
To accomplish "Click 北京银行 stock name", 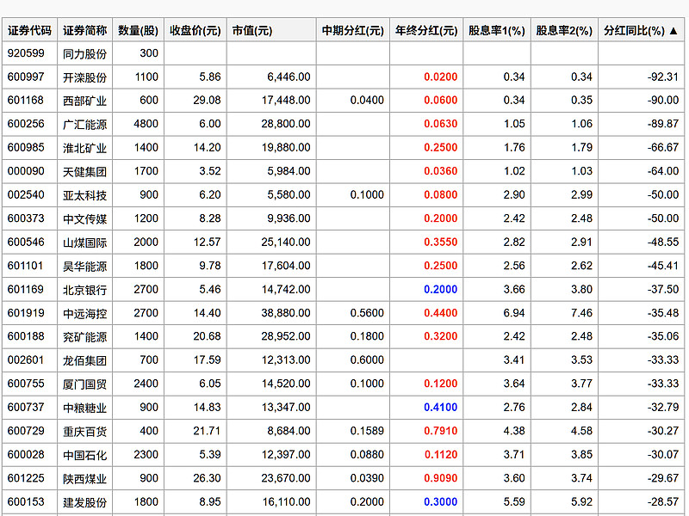I will click(84, 290).
